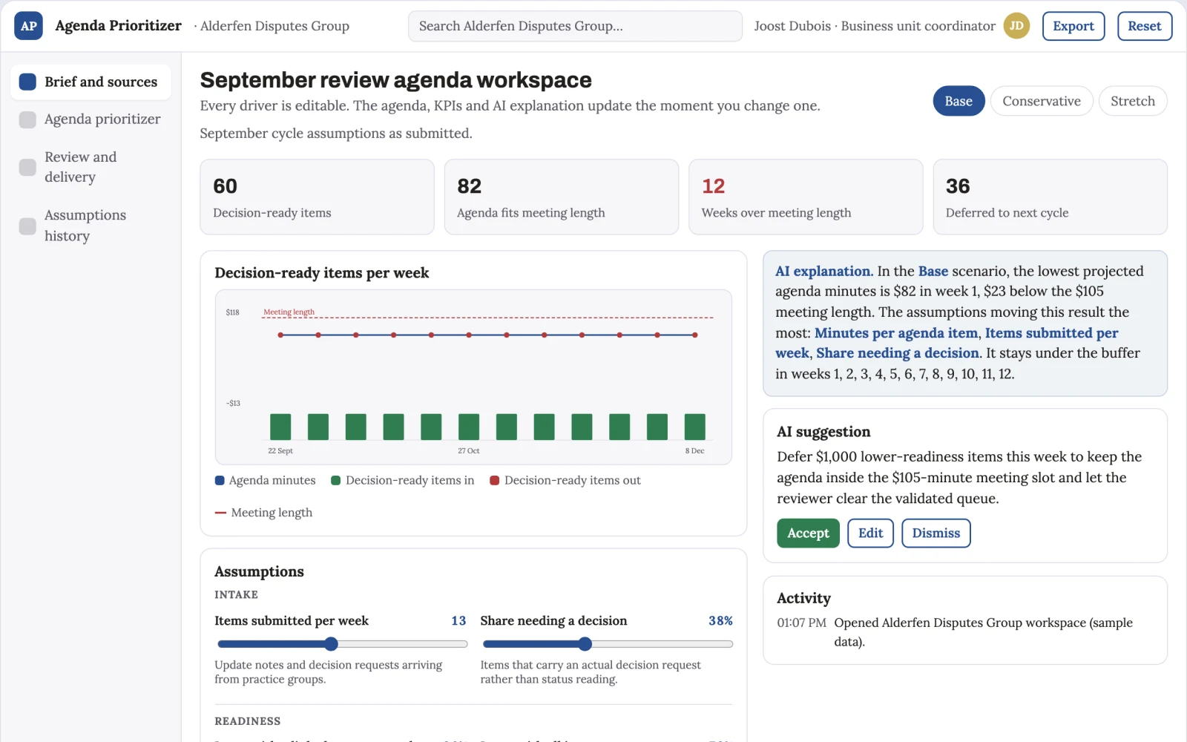Click Share needing a decision link in explanation
The width and height of the screenshot is (1187, 742).
(898, 353)
